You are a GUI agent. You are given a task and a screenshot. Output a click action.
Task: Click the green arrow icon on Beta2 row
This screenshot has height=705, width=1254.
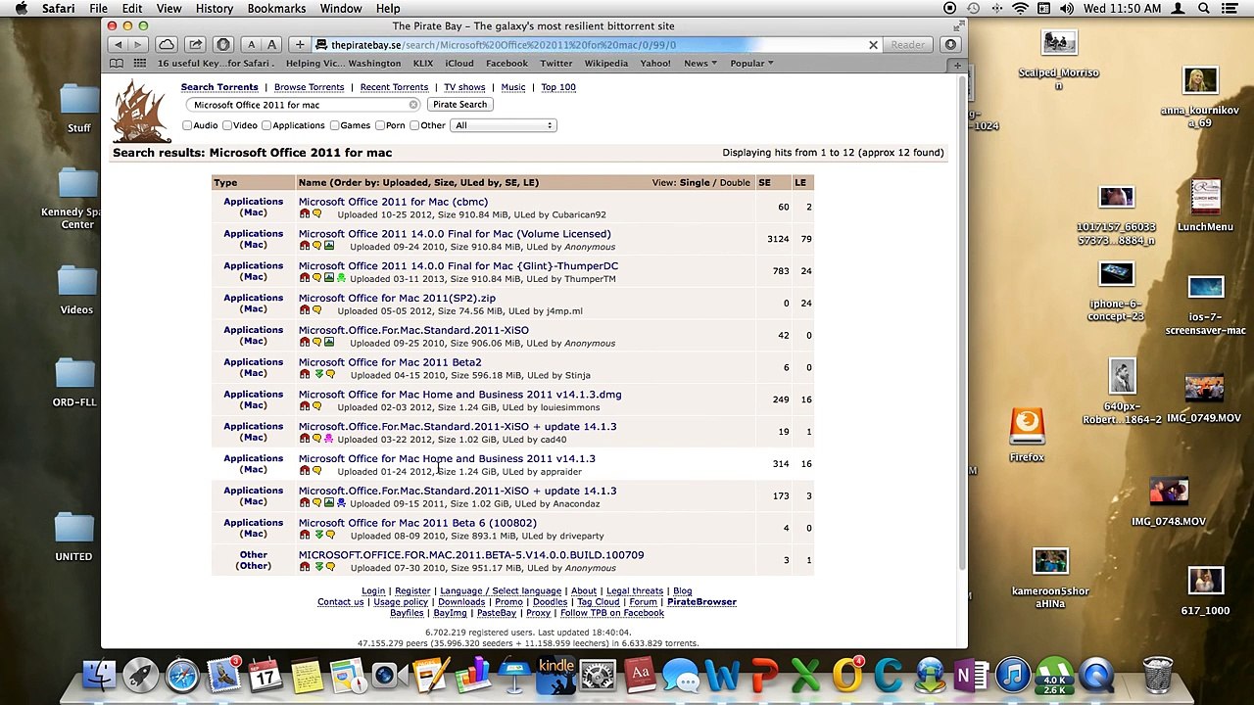(x=317, y=375)
